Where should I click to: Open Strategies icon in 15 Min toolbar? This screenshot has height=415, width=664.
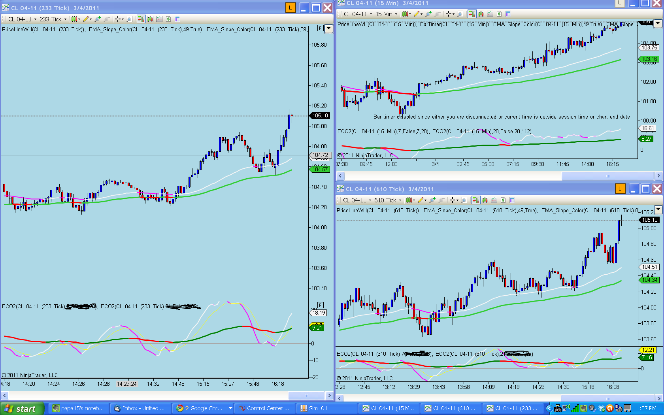[499, 14]
